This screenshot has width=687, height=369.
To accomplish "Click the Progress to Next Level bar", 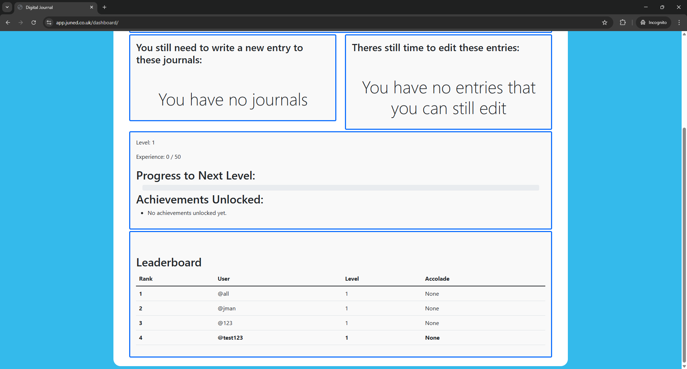I will (x=341, y=188).
